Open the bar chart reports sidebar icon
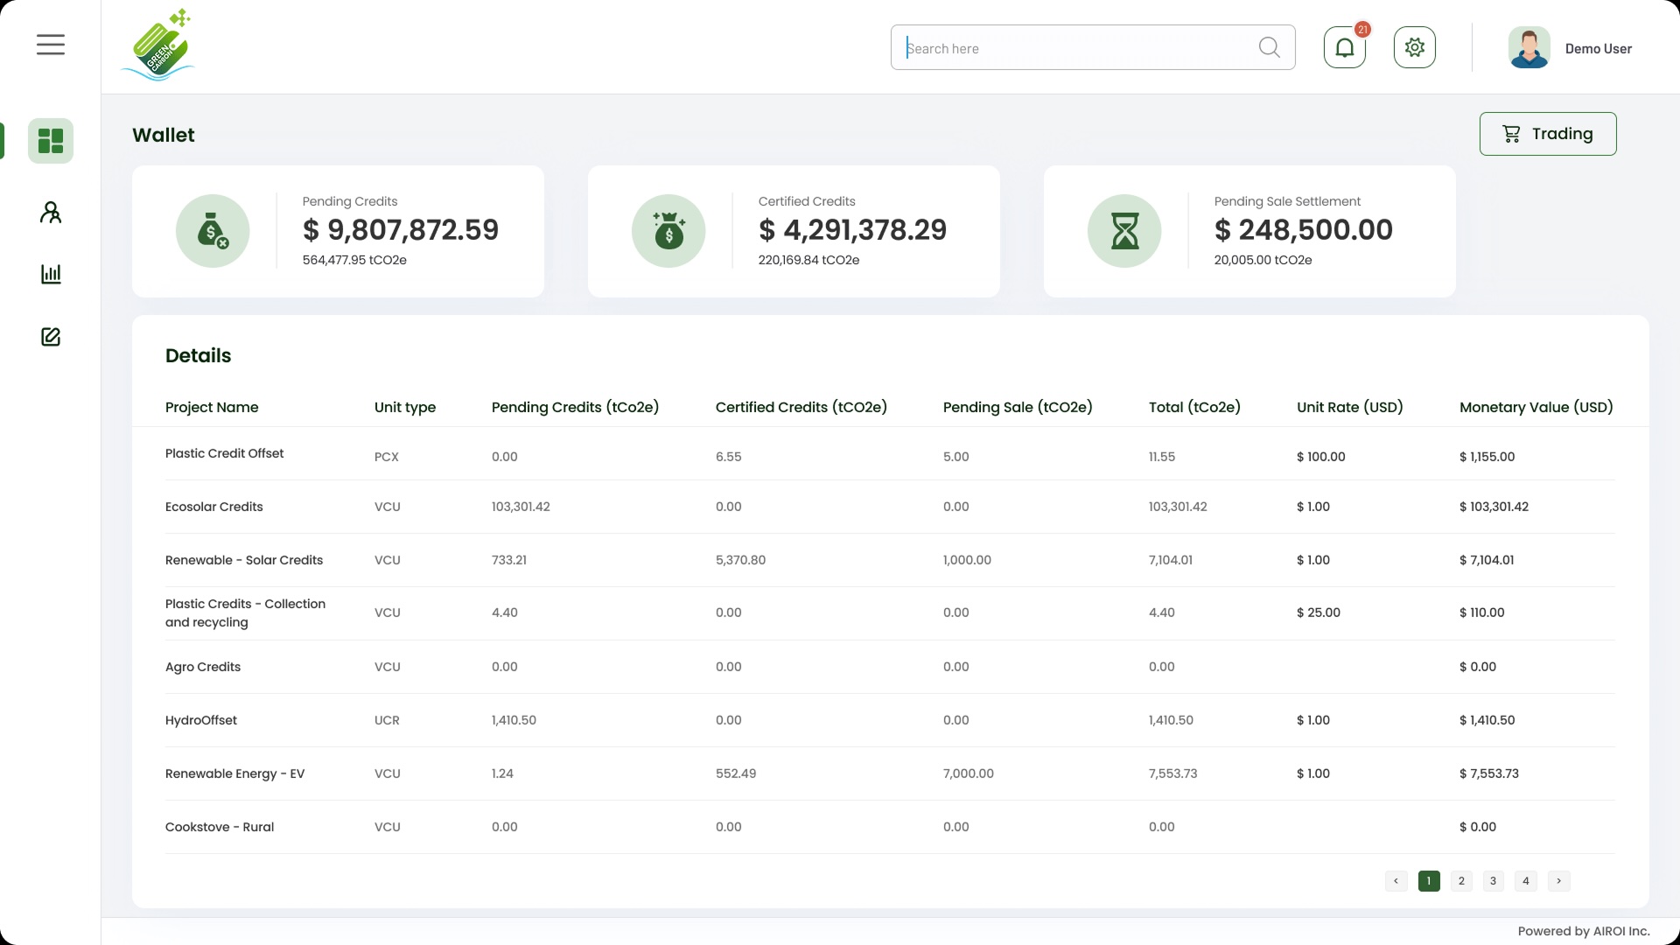 pos(51,275)
